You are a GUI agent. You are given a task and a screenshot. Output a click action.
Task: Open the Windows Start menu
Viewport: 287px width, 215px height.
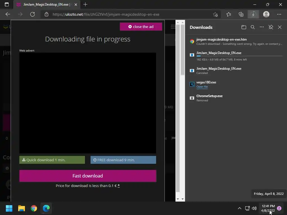(x=9, y=208)
